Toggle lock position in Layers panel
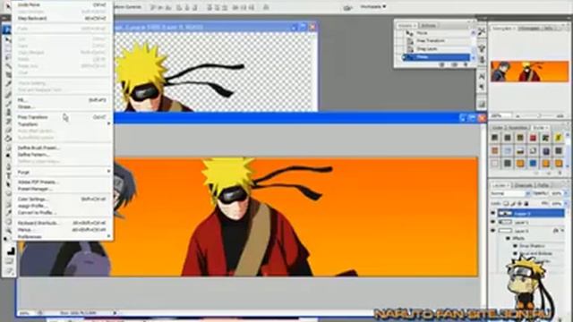 click(519, 203)
